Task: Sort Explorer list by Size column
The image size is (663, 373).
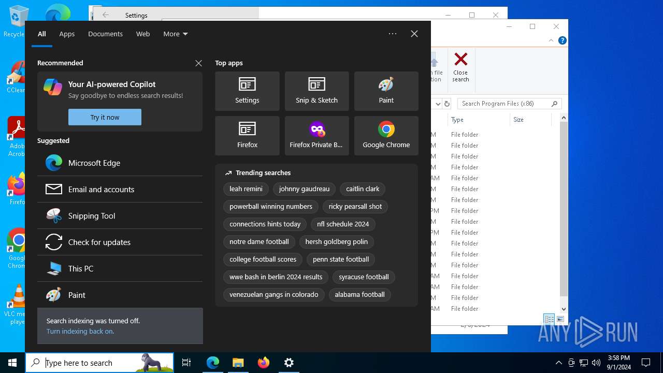Action: click(530, 120)
